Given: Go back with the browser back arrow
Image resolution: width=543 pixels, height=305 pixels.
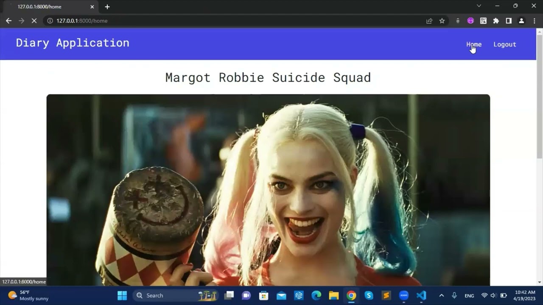Looking at the screenshot, I should (x=8, y=21).
